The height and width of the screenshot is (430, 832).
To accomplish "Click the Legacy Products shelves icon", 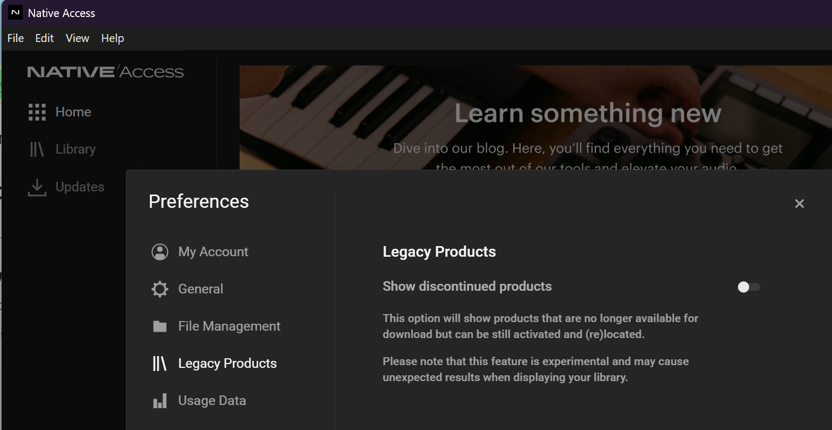I will click(x=160, y=364).
